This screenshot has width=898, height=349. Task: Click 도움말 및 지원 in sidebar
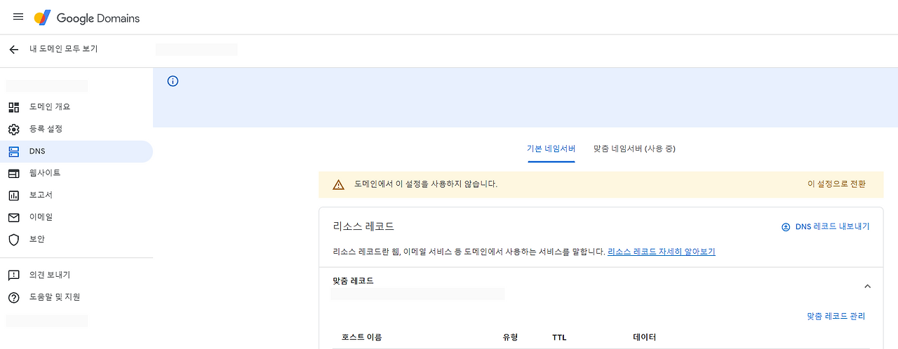point(55,297)
